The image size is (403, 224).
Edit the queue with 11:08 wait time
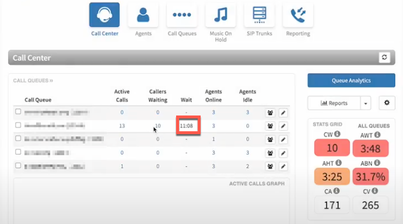[283, 126]
